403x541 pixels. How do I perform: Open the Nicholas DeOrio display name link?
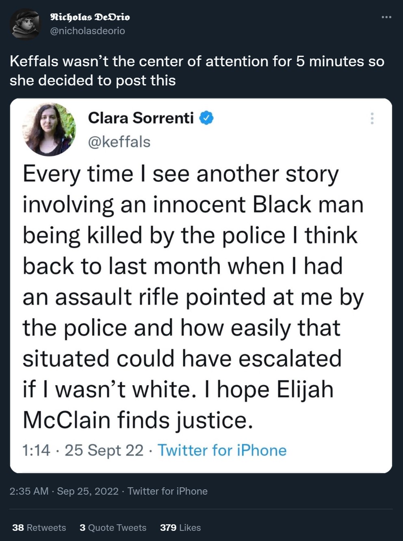[x=90, y=17]
